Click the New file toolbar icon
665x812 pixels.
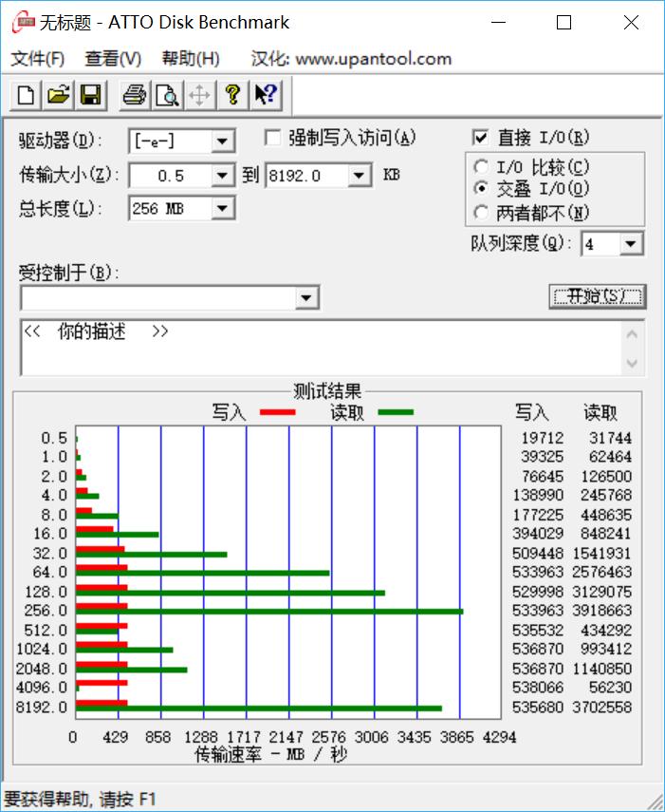26,95
